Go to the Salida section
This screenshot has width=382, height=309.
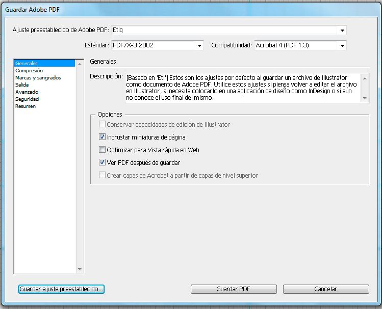pos(22,85)
